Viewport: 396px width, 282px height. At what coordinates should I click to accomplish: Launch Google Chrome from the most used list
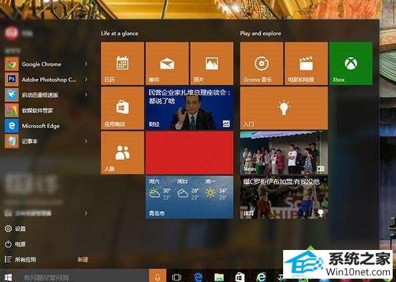tap(41, 64)
